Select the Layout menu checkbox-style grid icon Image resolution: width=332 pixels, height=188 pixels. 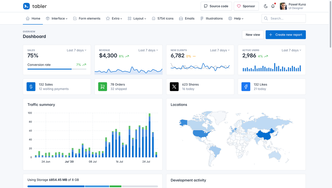[129, 18]
